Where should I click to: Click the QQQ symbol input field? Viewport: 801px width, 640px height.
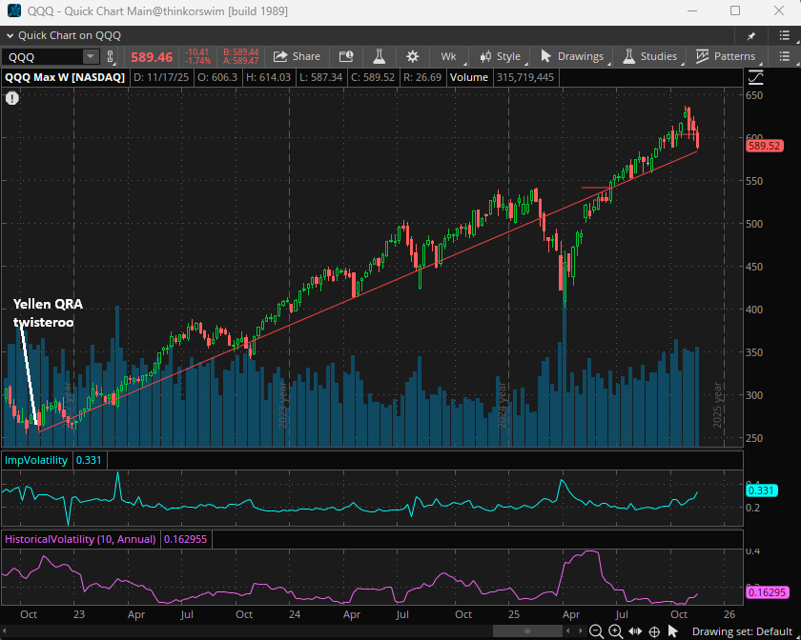pos(43,56)
